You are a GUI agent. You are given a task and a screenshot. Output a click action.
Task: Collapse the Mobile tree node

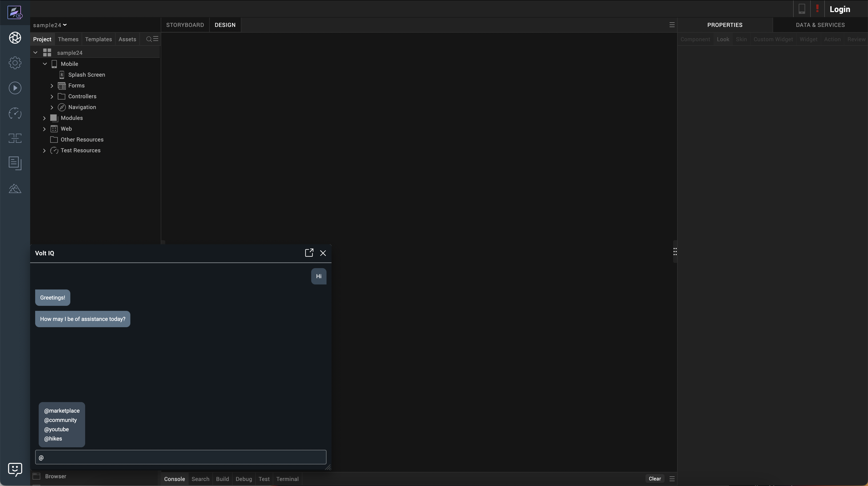coord(45,64)
